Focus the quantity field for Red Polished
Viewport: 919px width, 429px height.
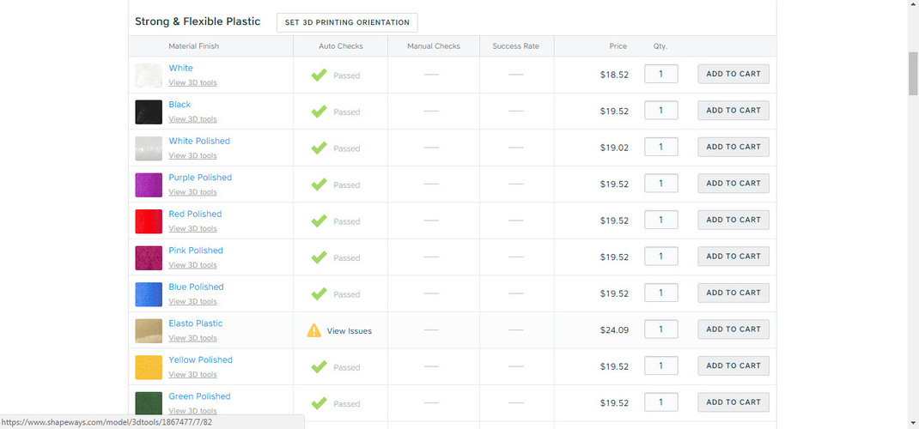coord(661,220)
